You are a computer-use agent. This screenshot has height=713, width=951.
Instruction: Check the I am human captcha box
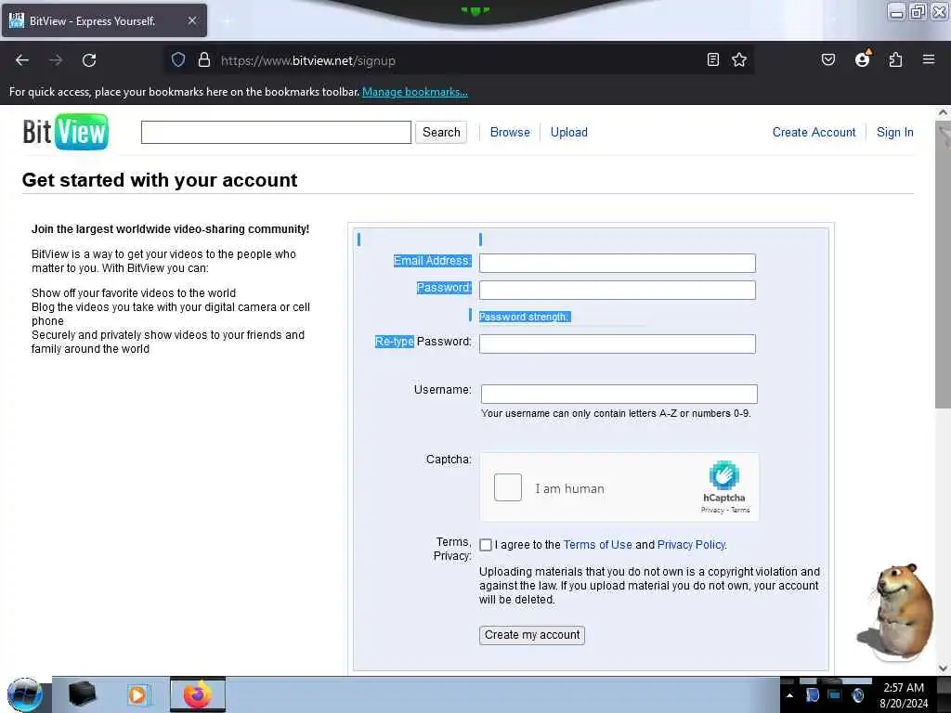(x=508, y=487)
